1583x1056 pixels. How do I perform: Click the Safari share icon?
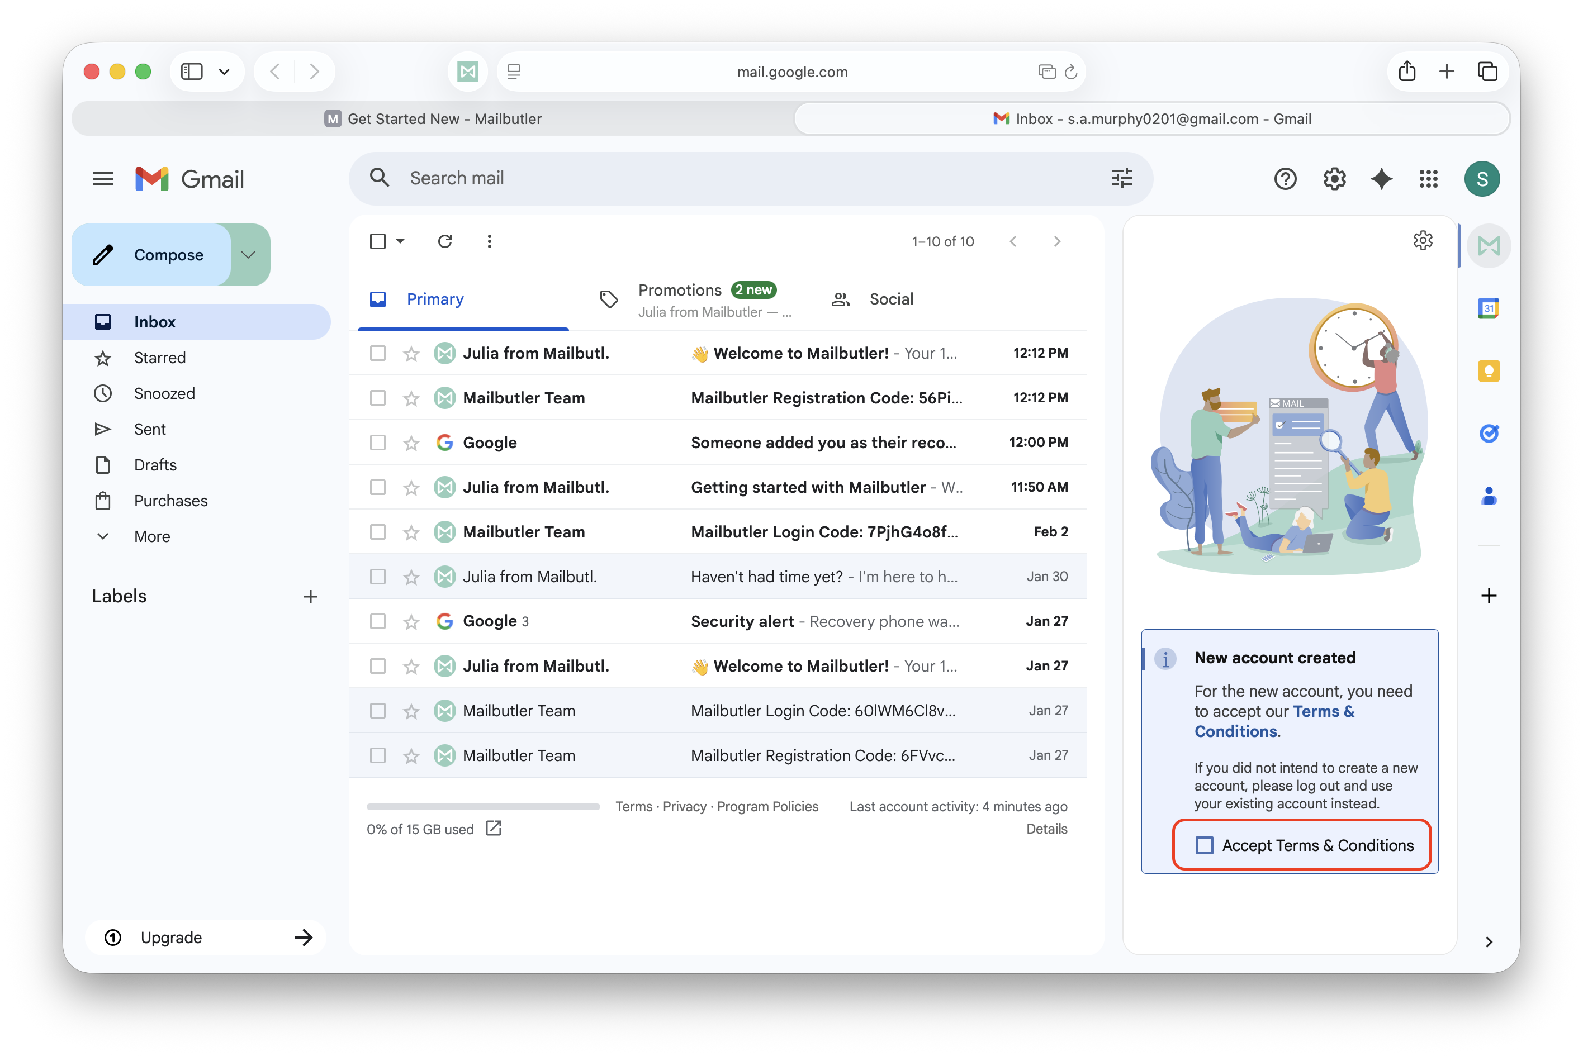point(1406,72)
